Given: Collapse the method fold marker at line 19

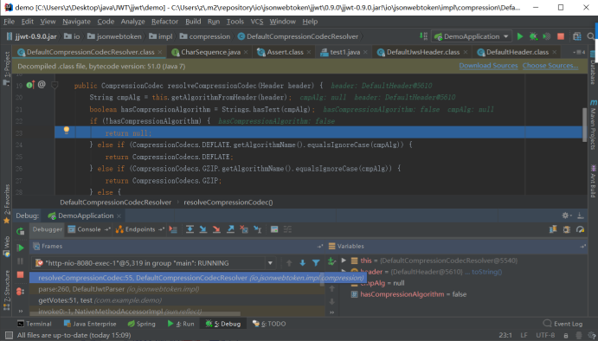Looking at the screenshot, I should [x=55, y=86].
